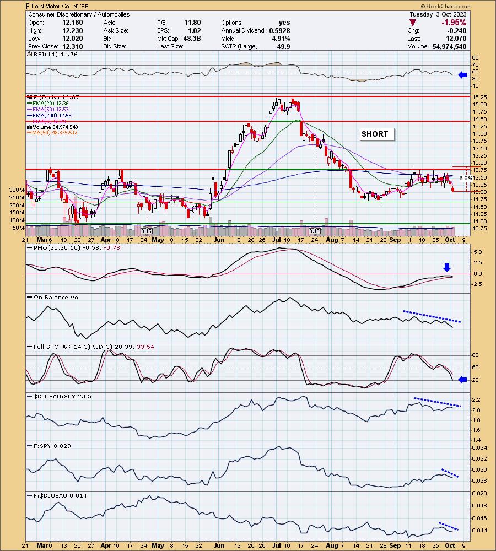
Task: Click the 90 level on RSI axis
Action: 475,58
